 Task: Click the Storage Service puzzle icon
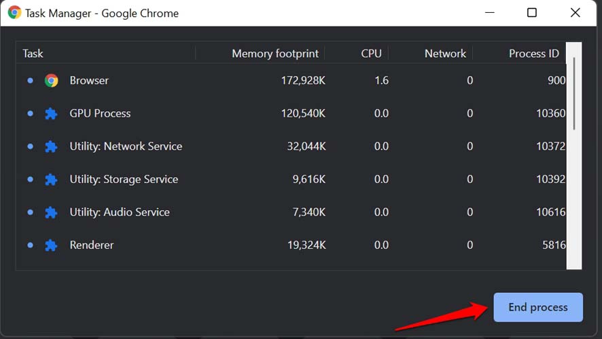pyautogui.click(x=51, y=180)
